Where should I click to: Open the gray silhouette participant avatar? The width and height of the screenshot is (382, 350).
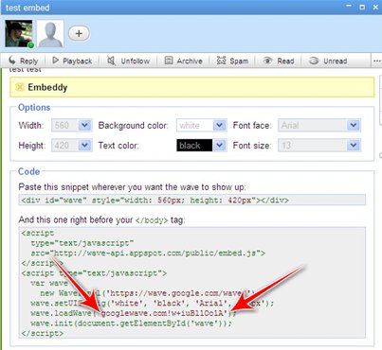pyautogui.click(x=50, y=33)
